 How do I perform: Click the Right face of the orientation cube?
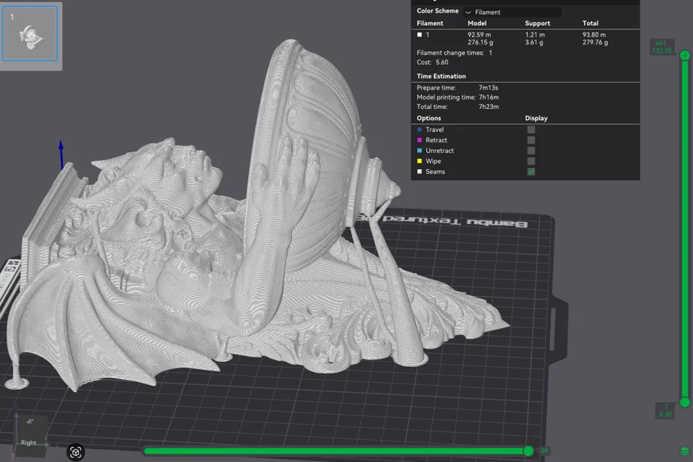(28, 442)
